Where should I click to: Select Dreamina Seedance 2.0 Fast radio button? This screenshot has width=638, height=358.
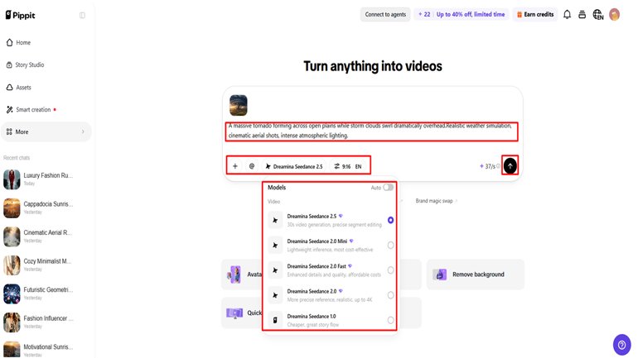pos(390,270)
